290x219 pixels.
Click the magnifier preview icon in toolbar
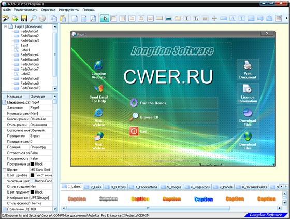(33, 18)
